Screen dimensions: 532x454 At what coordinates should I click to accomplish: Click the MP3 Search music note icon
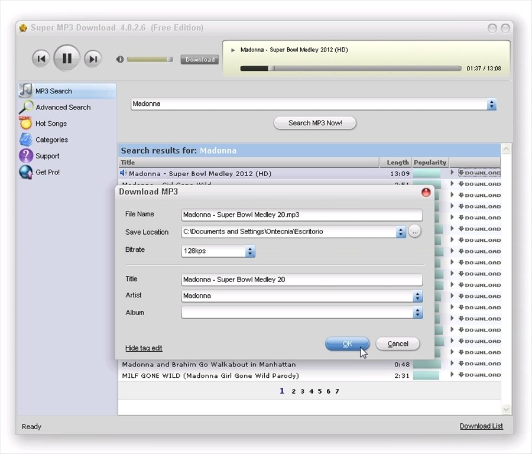pos(26,90)
